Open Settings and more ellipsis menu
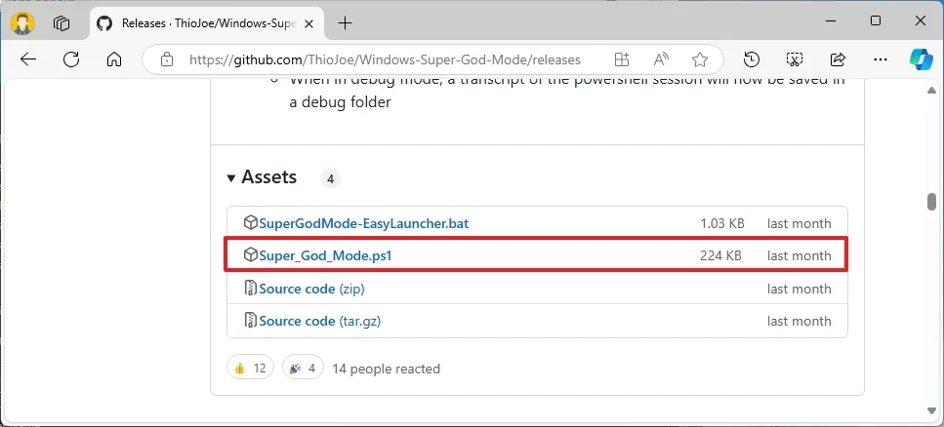 pos(881,58)
